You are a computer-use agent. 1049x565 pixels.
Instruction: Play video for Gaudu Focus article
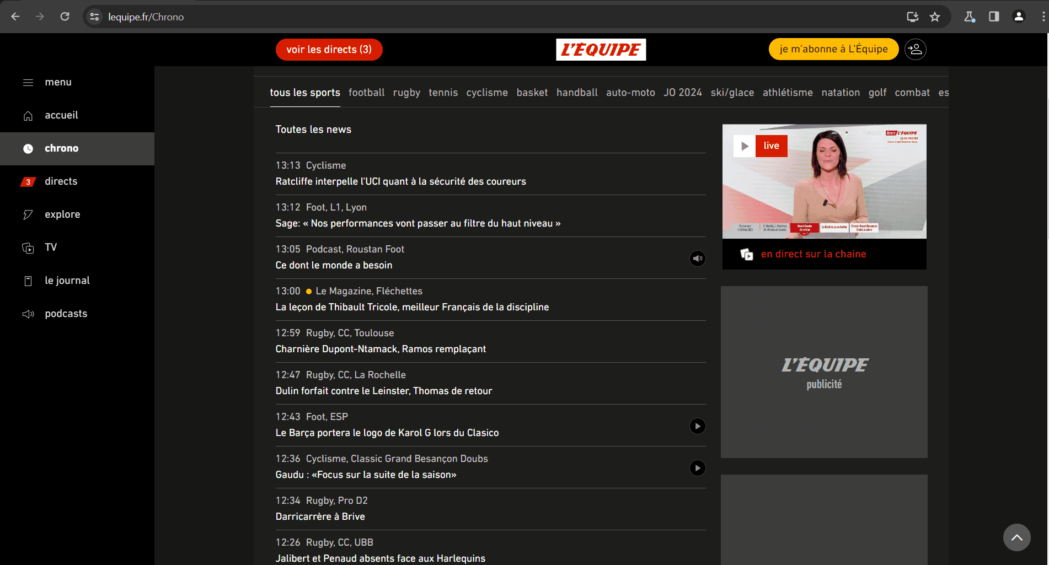tap(698, 468)
